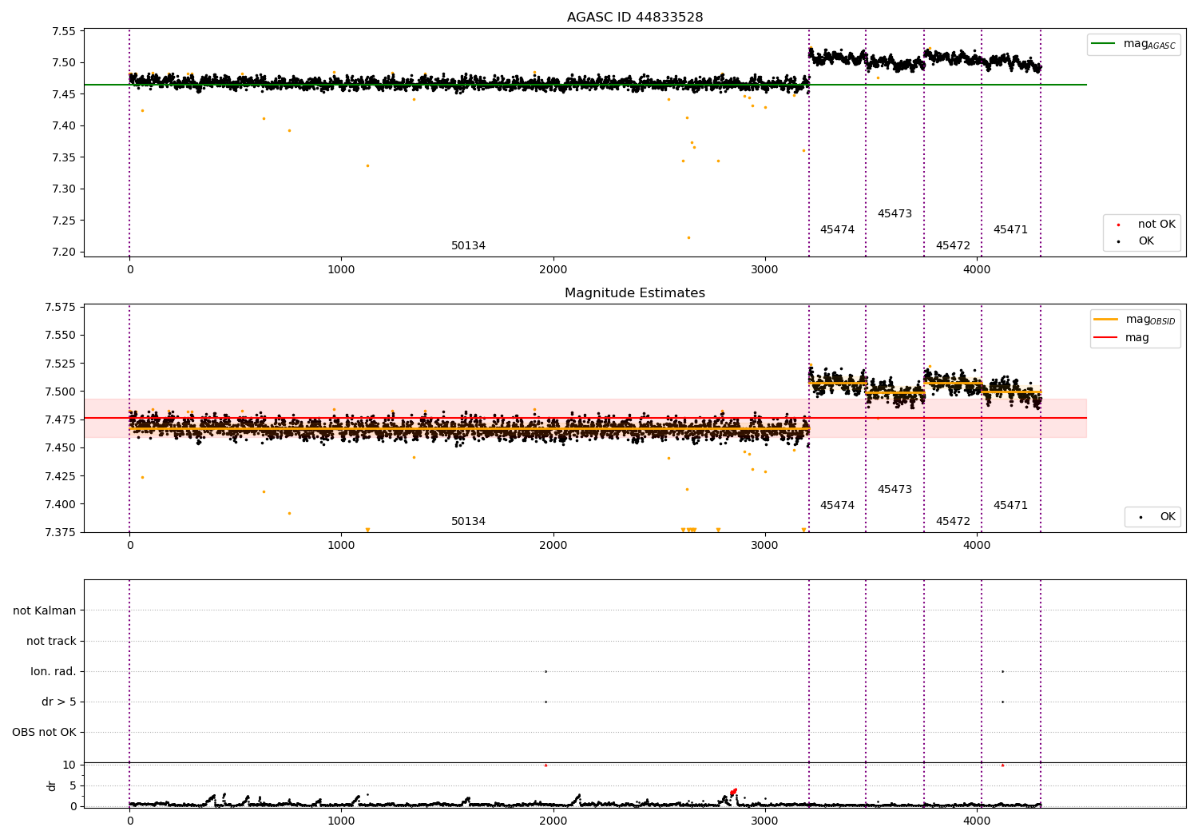Click obsid label 45472 in Magnitude Estimates panel
1198x839 pixels.
[x=953, y=522]
